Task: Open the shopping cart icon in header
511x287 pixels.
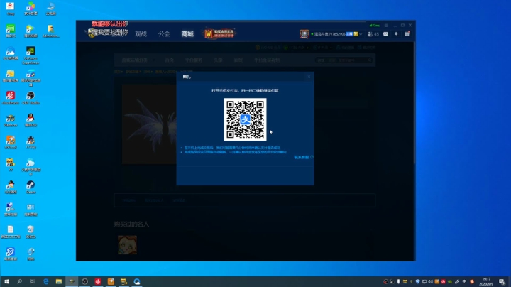Action: coord(407,34)
